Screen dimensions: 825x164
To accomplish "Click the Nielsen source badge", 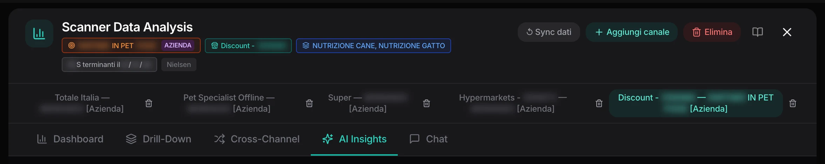I will (x=179, y=65).
